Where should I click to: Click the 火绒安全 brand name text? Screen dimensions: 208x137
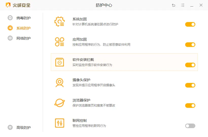click(22, 5)
